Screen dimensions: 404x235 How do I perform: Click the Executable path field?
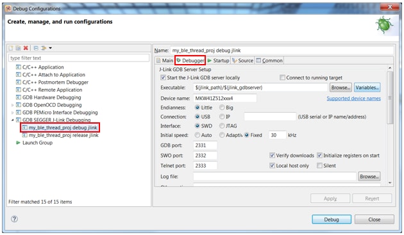[260, 88]
